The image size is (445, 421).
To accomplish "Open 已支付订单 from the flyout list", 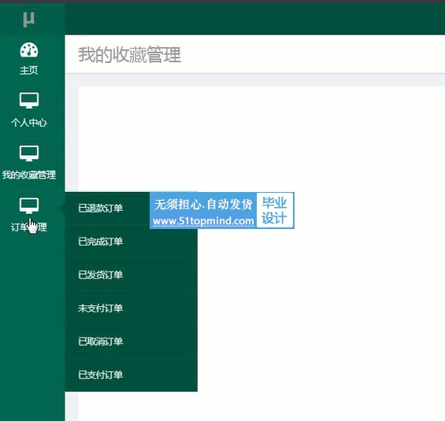I will [100, 375].
